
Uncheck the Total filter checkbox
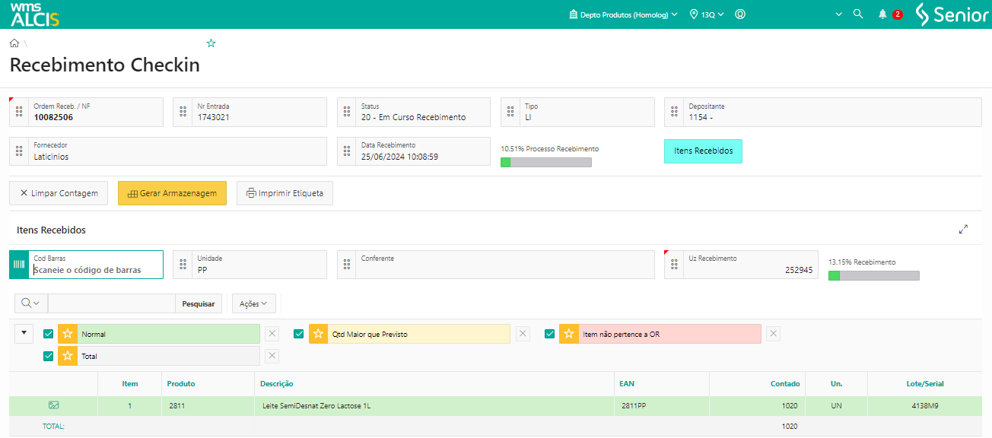pyautogui.click(x=49, y=356)
